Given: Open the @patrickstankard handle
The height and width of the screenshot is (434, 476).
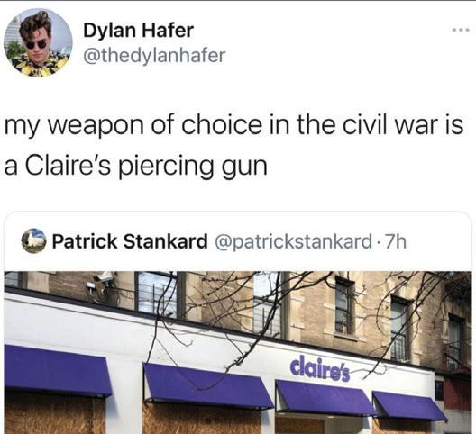Looking at the screenshot, I should tap(293, 241).
